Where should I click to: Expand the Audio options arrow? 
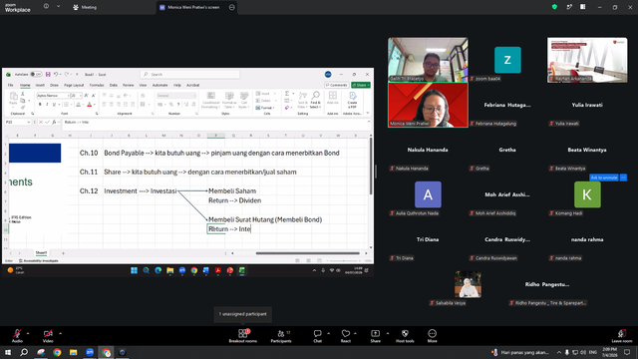(x=28, y=333)
